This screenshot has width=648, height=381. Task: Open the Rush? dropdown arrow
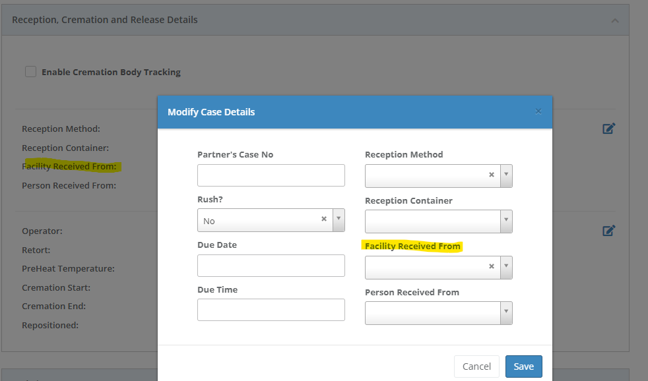(x=339, y=220)
